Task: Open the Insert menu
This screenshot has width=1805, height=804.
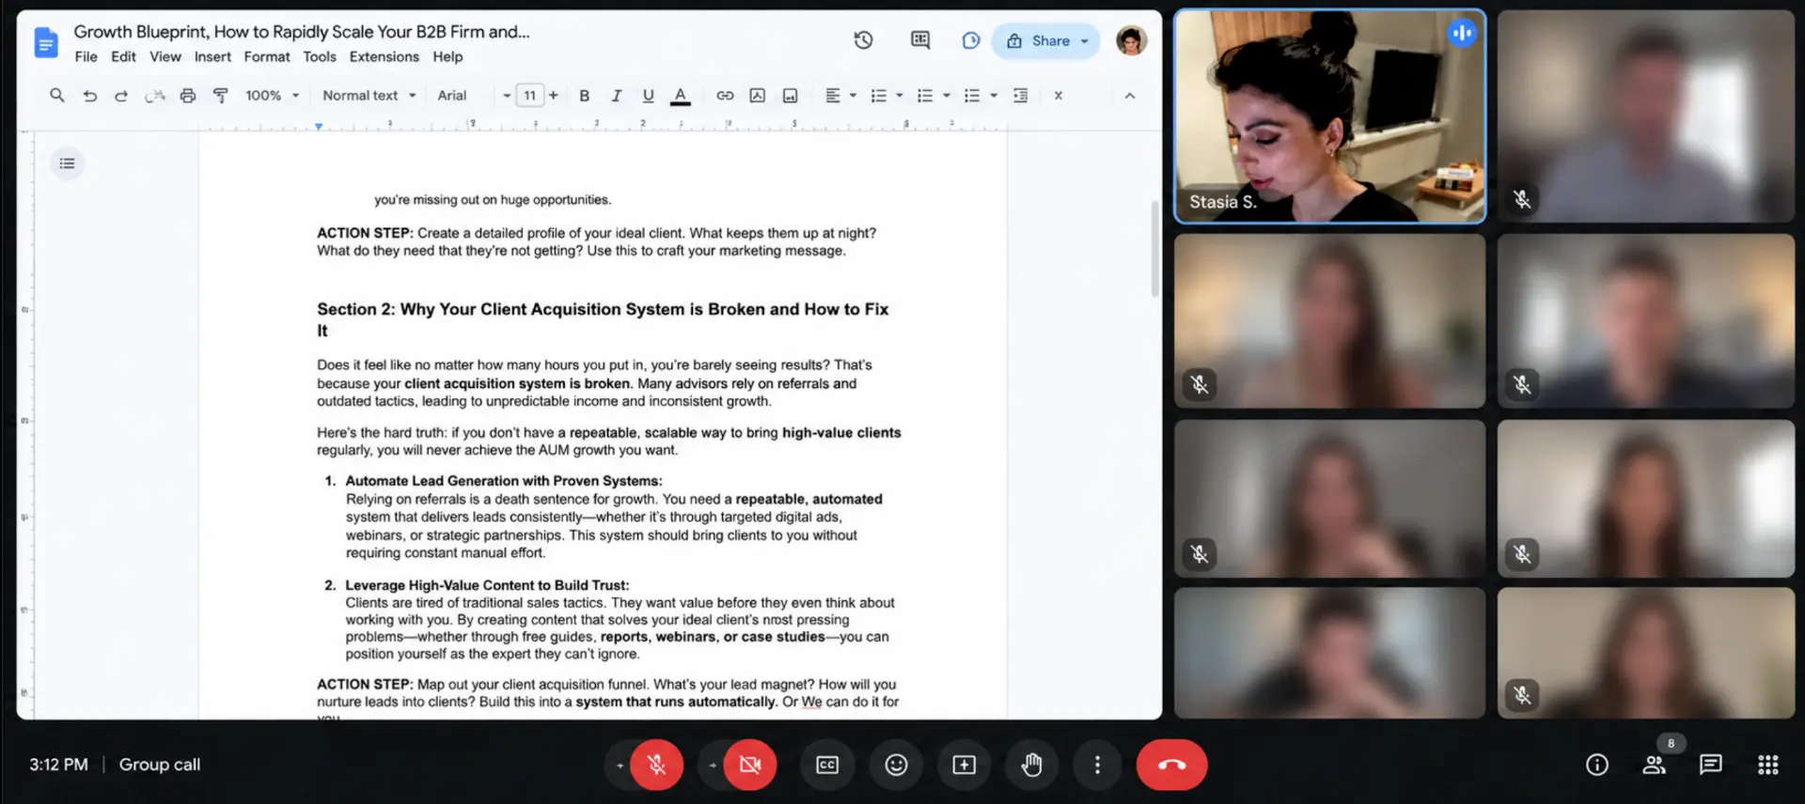Action: pos(212,56)
